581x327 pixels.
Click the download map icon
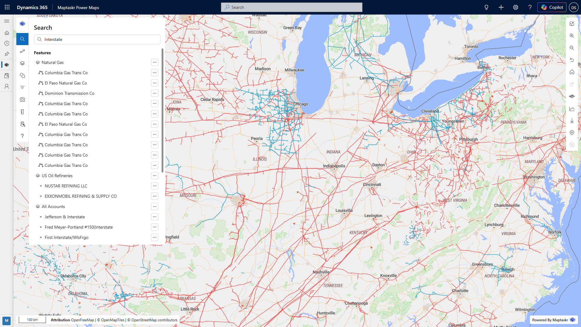click(572, 121)
